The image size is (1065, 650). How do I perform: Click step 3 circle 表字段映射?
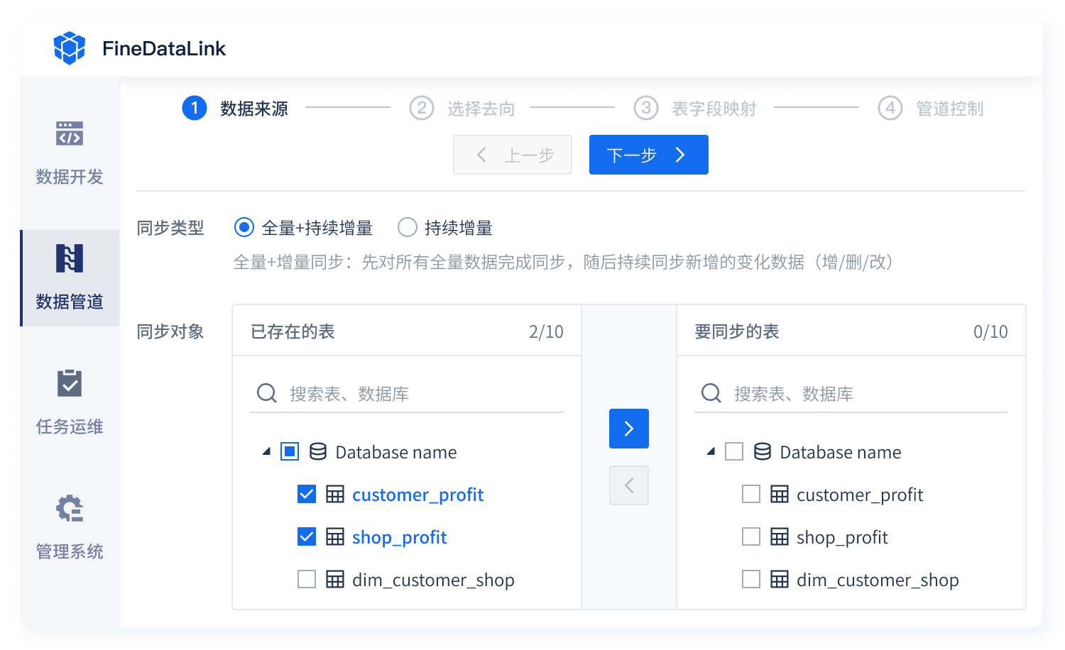646,109
